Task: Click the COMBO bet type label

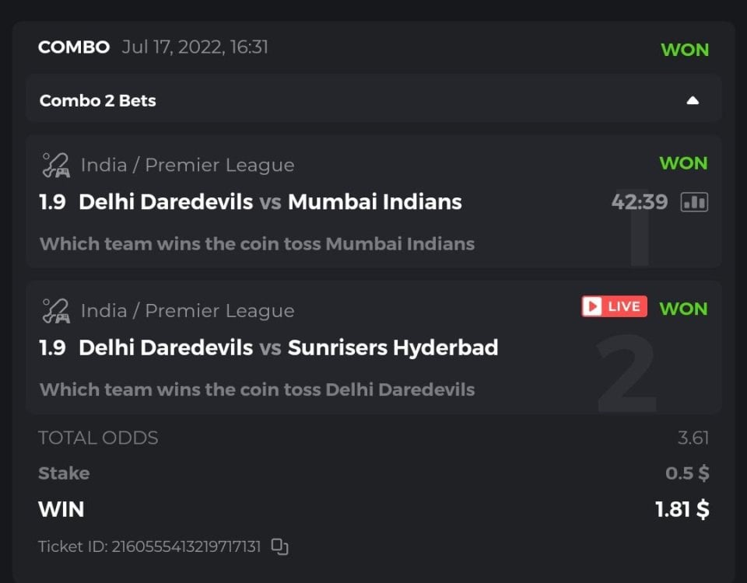Action: click(74, 47)
